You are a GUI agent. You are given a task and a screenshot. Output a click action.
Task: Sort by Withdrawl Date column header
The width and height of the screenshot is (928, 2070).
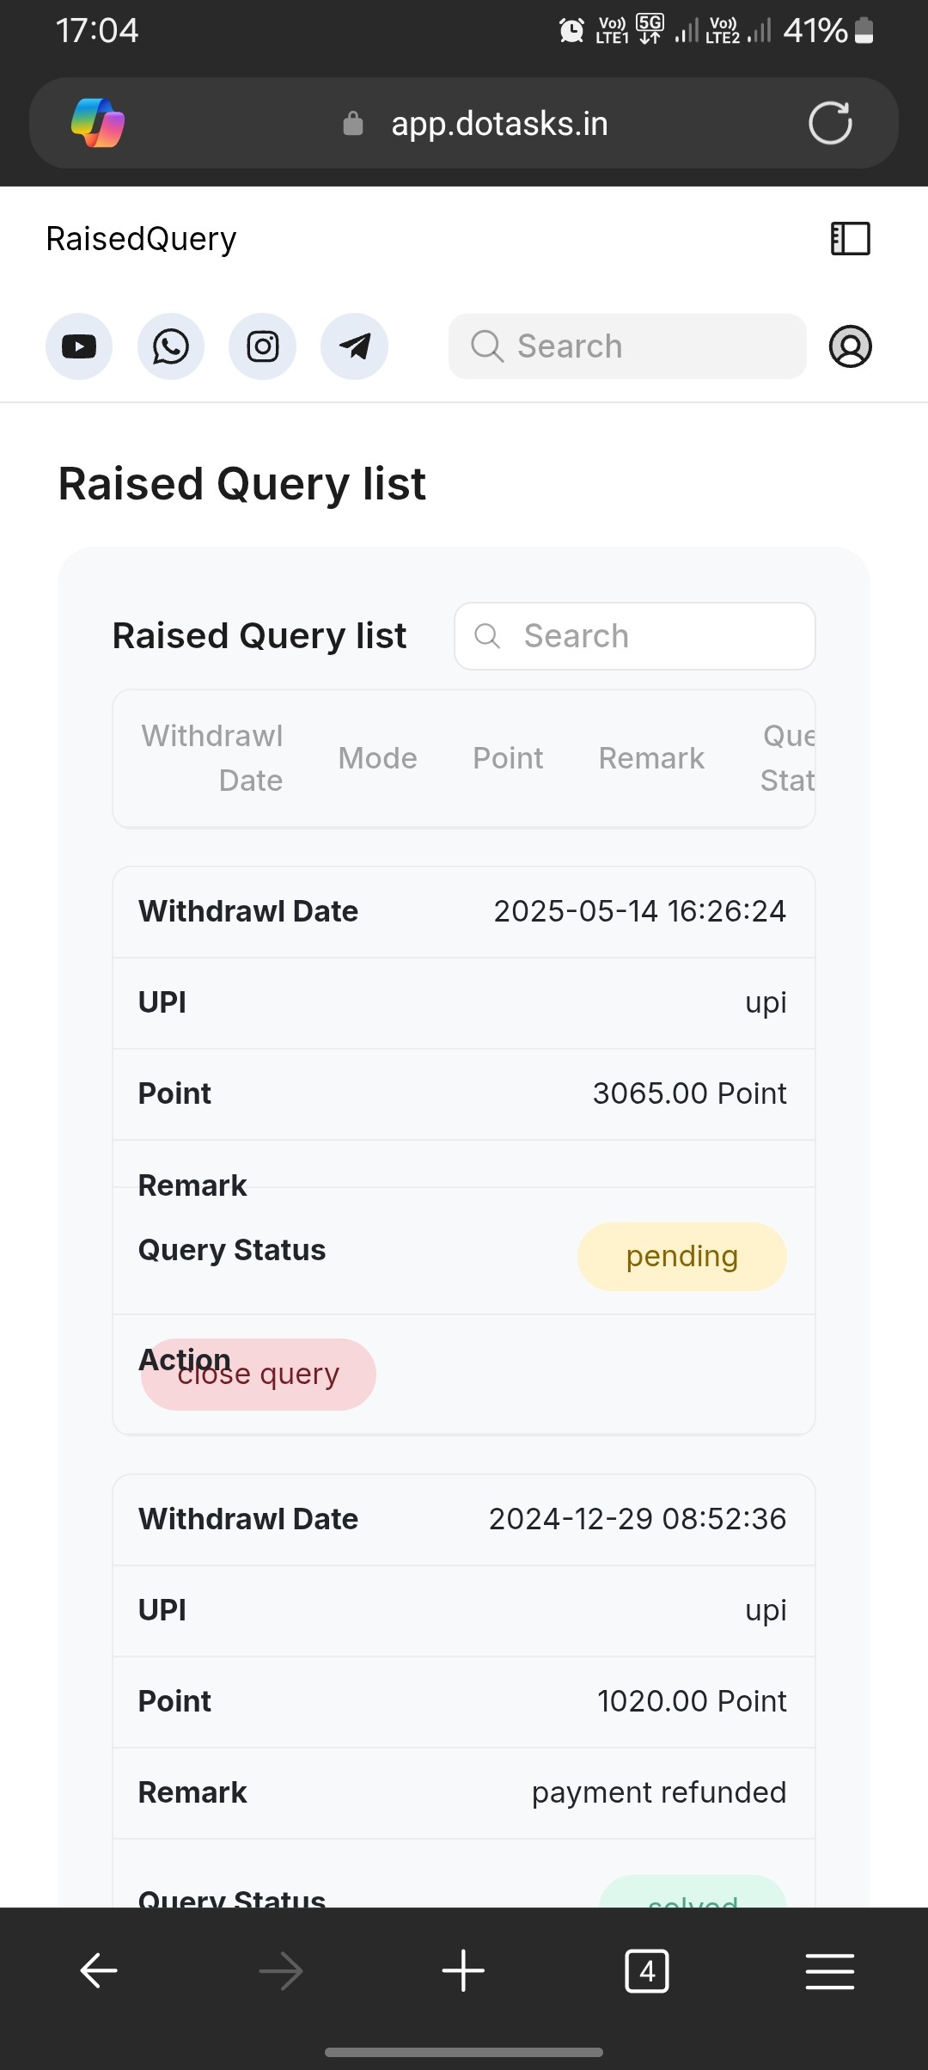tap(212, 758)
